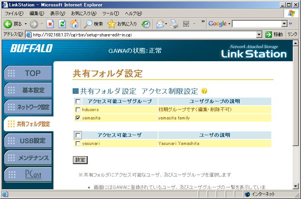Open the 基本設定 sidebar page
The image size is (301, 199).
pyautogui.click(x=28, y=90)
